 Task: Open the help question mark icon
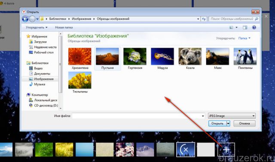pyautogui.click(x=254, y=28)
